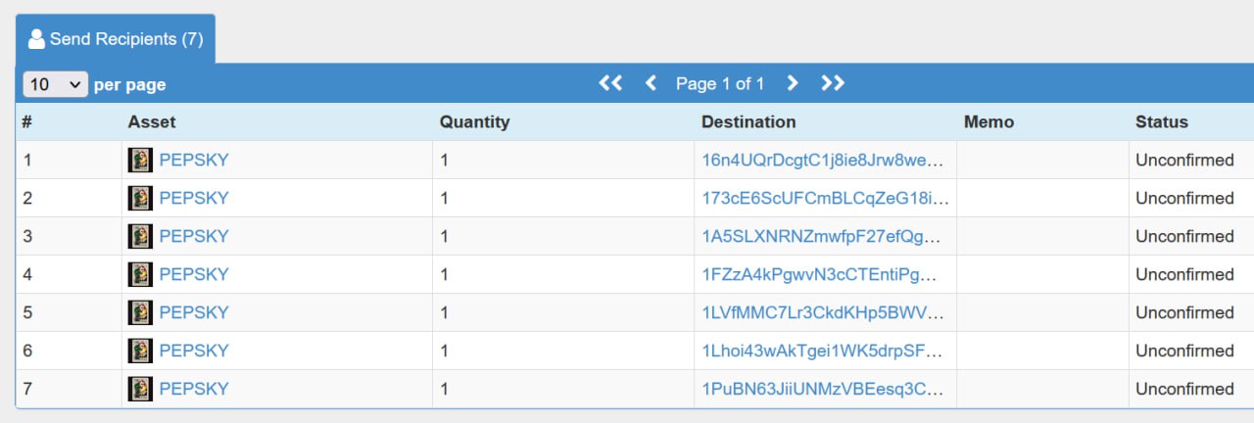Open the PEPSKY link in row 3
The height and width of the screenshot is (423, 1254).
point(194,236)
